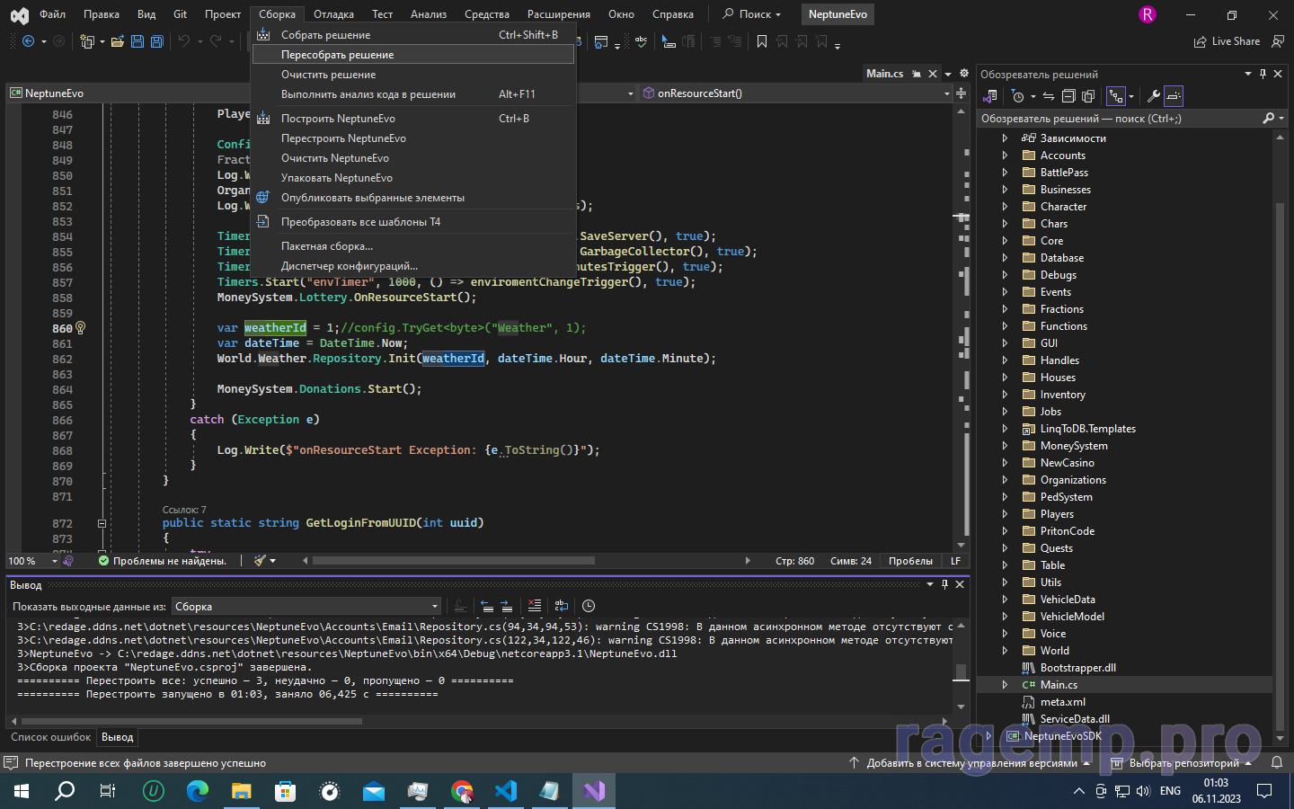
Task: Click Add to Source Control in status bar
Action: (970, 763)
